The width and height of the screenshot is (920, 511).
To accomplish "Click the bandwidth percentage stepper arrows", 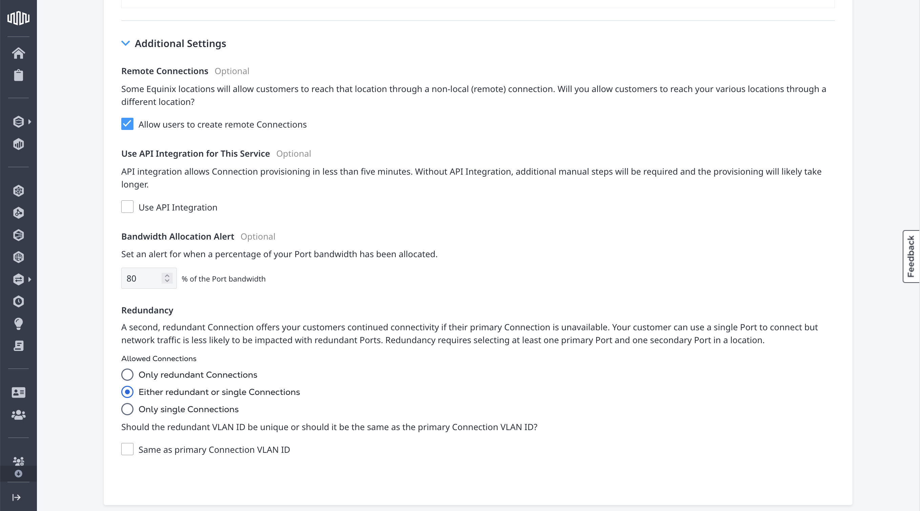I will tap(167, 278).
